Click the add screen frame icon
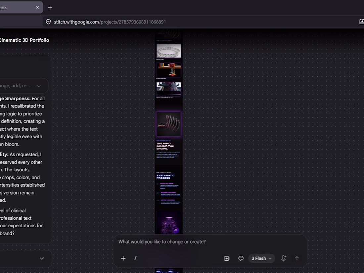This screenshot has height=273, width=364. pos(227,258)
